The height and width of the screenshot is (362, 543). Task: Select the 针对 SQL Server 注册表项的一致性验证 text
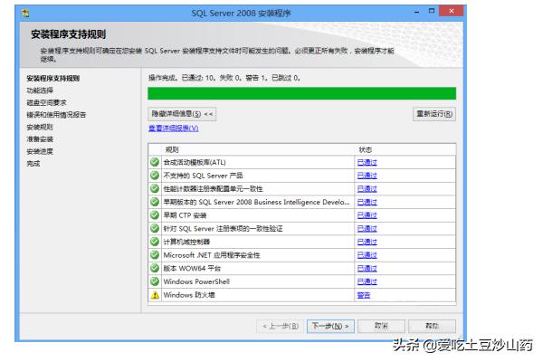223,229
